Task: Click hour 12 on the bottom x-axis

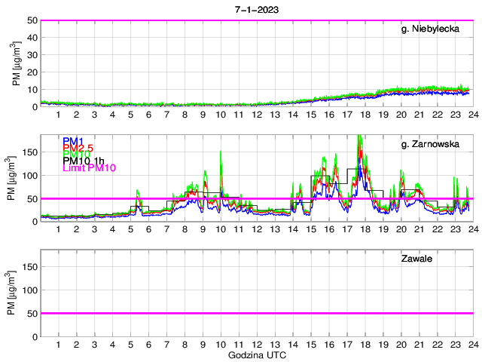Action: [257, 345]
